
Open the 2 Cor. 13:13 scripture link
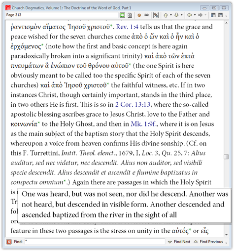[133, 105]
